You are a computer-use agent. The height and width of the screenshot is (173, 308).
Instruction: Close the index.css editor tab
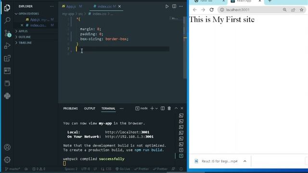click(x=119, y=6)
